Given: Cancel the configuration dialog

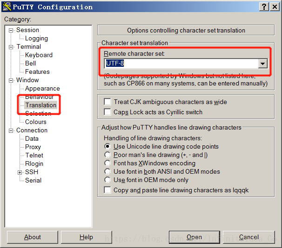Looking at the screenshot, I should 249,237.
